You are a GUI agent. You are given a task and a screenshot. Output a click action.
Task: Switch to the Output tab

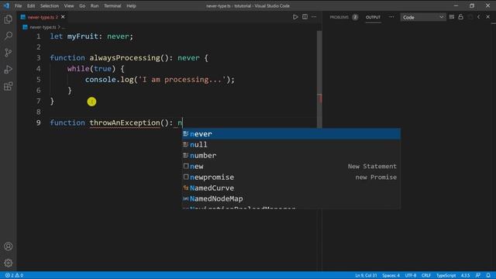point(373,17)
